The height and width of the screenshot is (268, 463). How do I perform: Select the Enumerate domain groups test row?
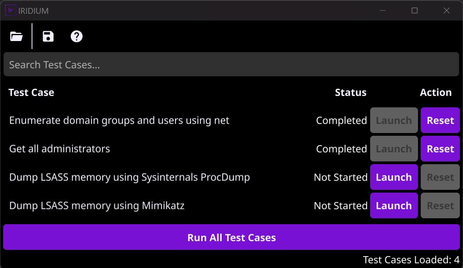click(x=119, y=120)
